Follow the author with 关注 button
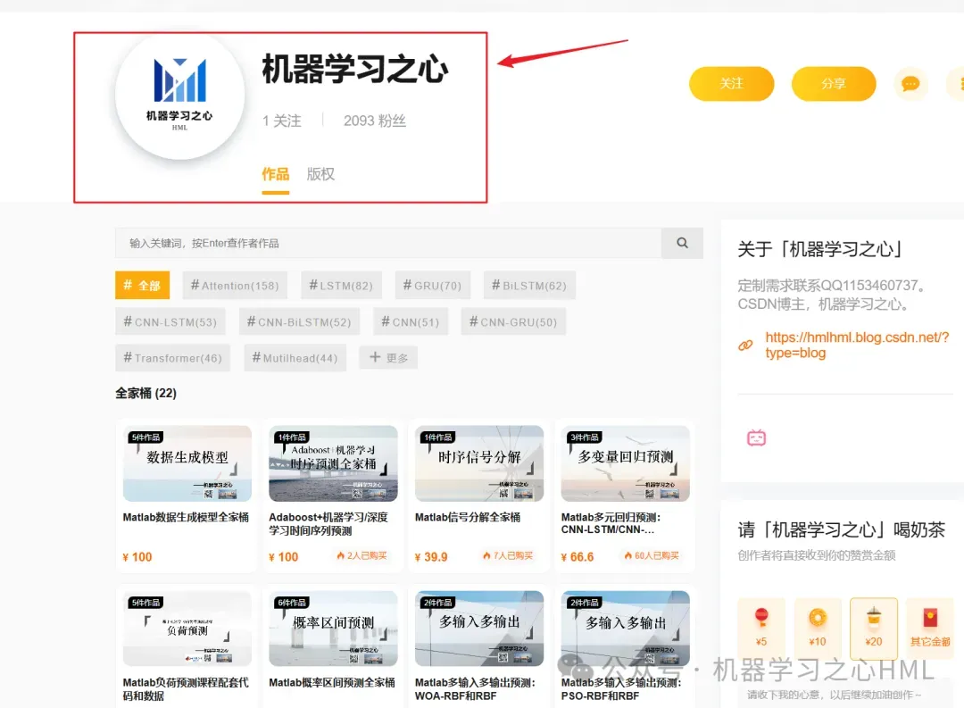Image resolution: width=964 pixels, height=708 pixels. tap(731, 84)
